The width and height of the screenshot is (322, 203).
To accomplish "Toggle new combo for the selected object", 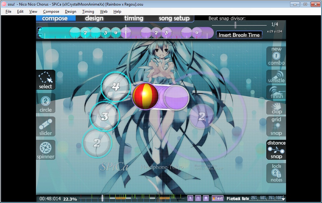I will pos(276,56).
